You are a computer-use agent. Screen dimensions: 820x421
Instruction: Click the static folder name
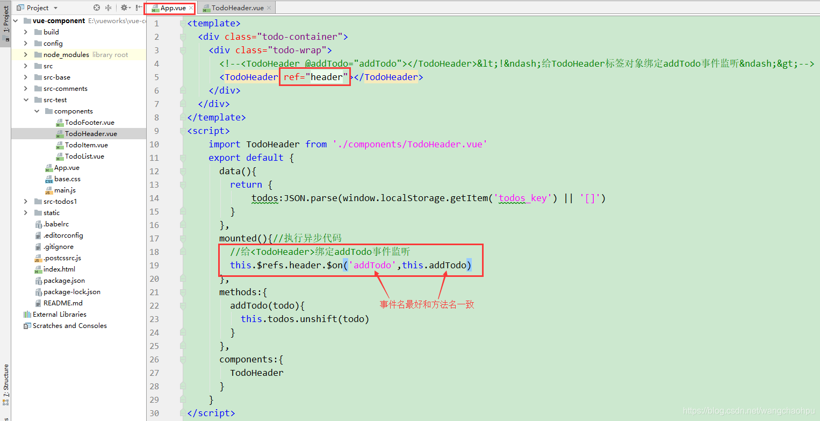click(x=52, y=213)
